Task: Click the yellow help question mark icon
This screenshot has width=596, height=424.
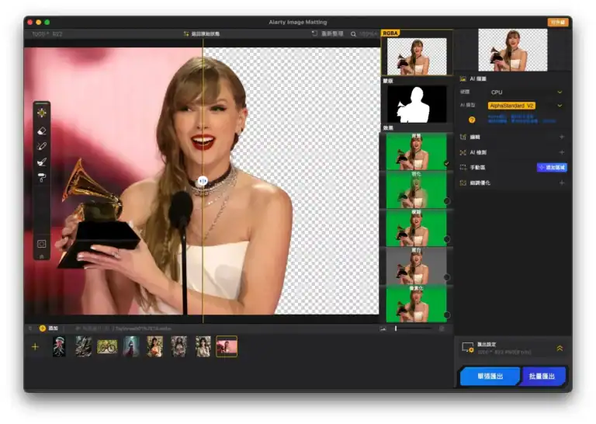Action: pyautogui.click(x=471, y=120)
